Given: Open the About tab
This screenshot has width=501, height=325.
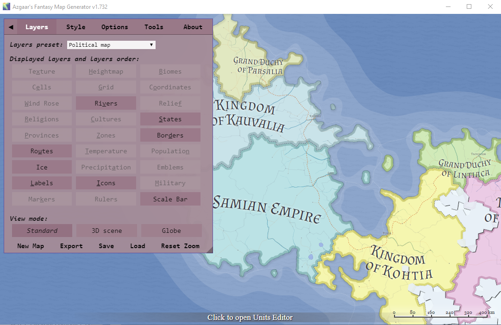Looking at the screenshot, I should (x=193, y=27).
